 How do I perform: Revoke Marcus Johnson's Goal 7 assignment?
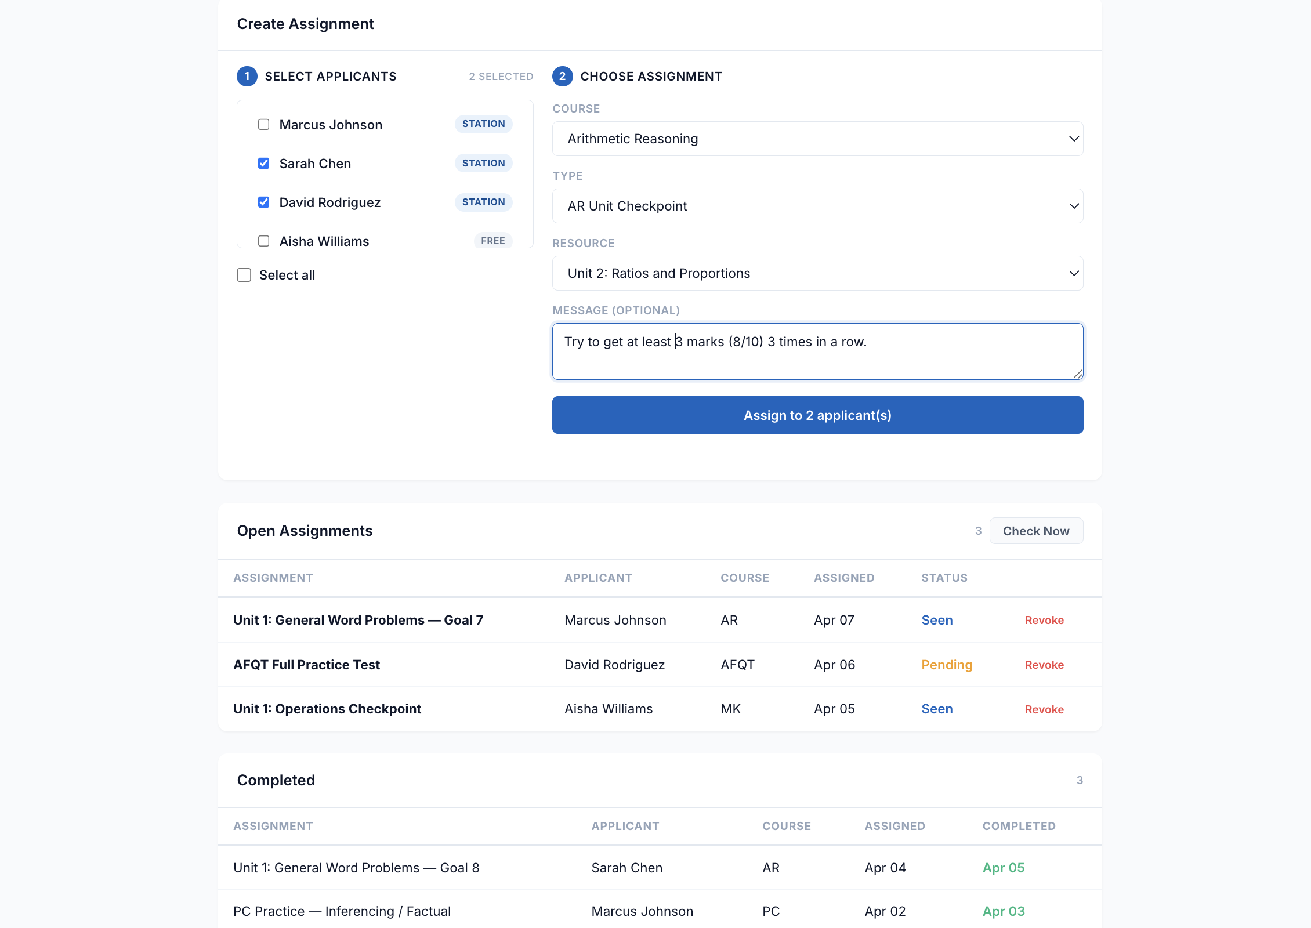coord(1044,620)
